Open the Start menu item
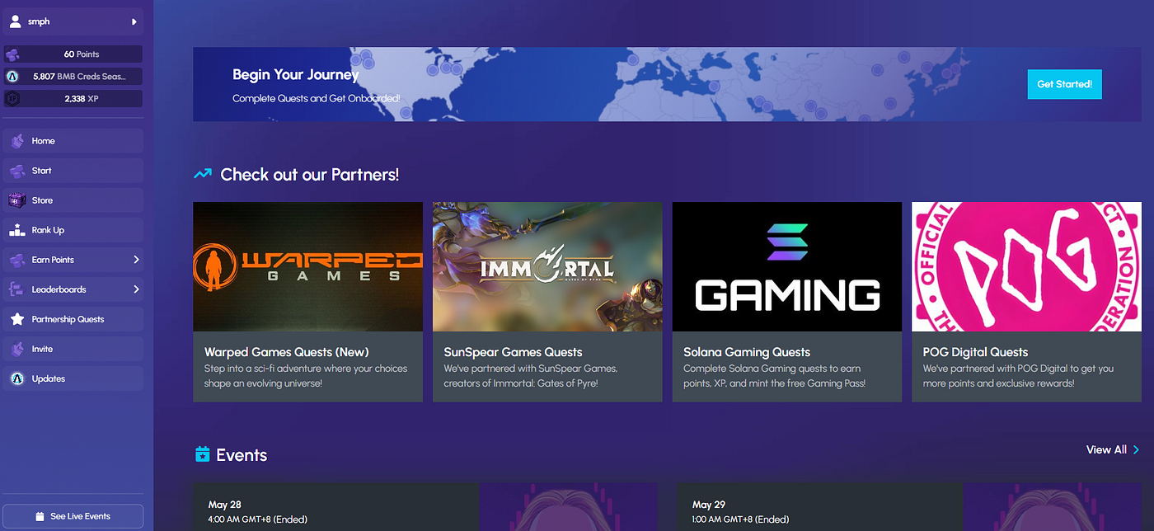This screenshot has height=531, width=1154. [73, 171]
